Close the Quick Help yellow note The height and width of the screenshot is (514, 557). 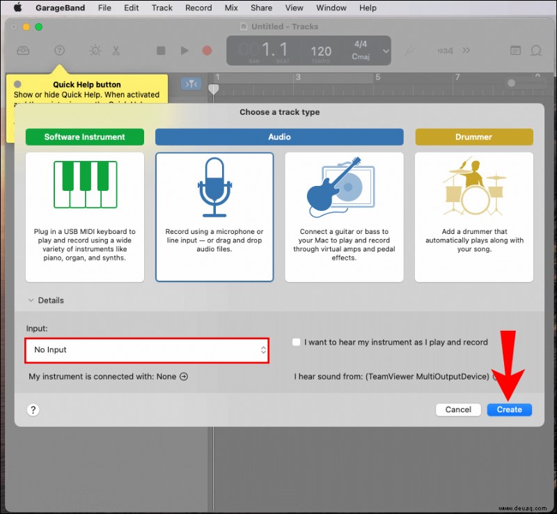click(17, 84)
